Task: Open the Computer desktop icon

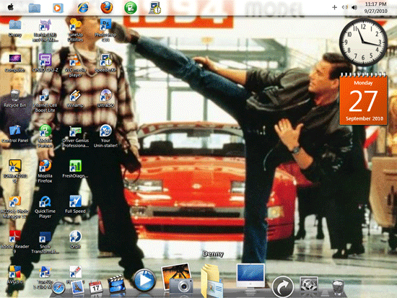Action: click(x=14, y=63)
